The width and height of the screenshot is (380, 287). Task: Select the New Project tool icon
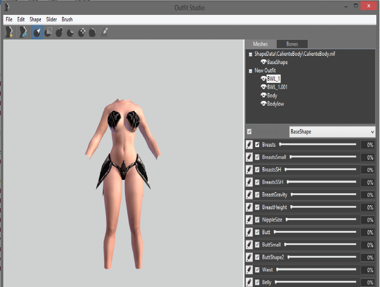(x=9, y=32)
